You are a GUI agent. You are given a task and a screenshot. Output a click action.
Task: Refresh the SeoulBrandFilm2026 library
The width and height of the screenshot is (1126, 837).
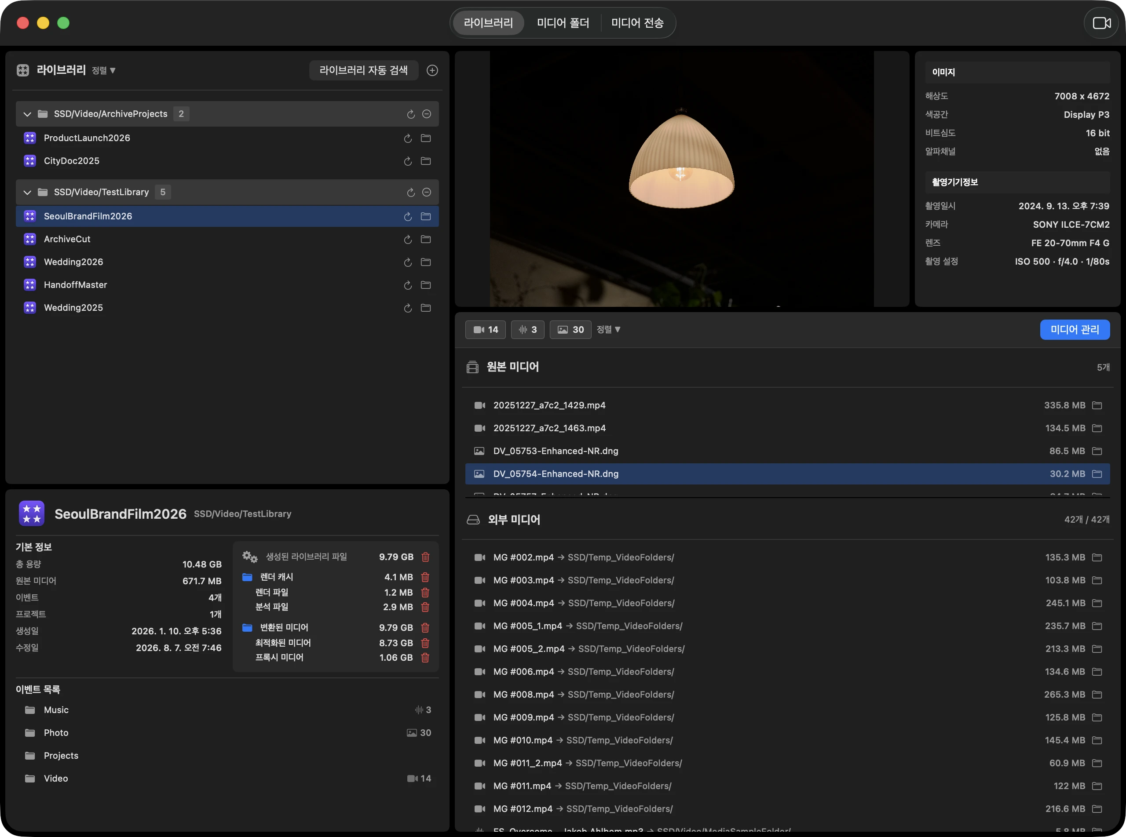[x=408, y=216]
